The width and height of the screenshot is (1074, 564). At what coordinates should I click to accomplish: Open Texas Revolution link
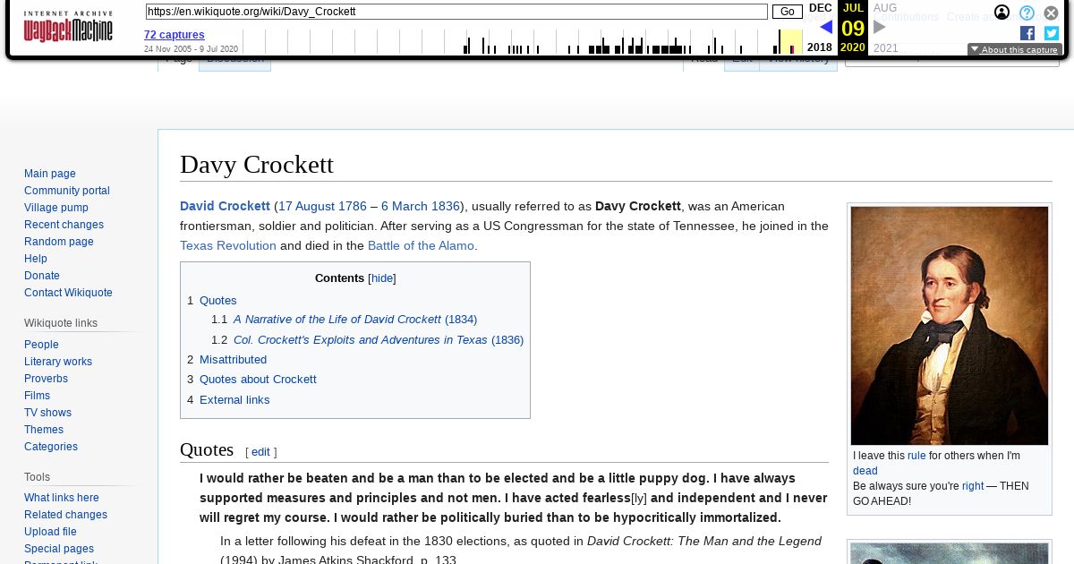coord(228,245)
